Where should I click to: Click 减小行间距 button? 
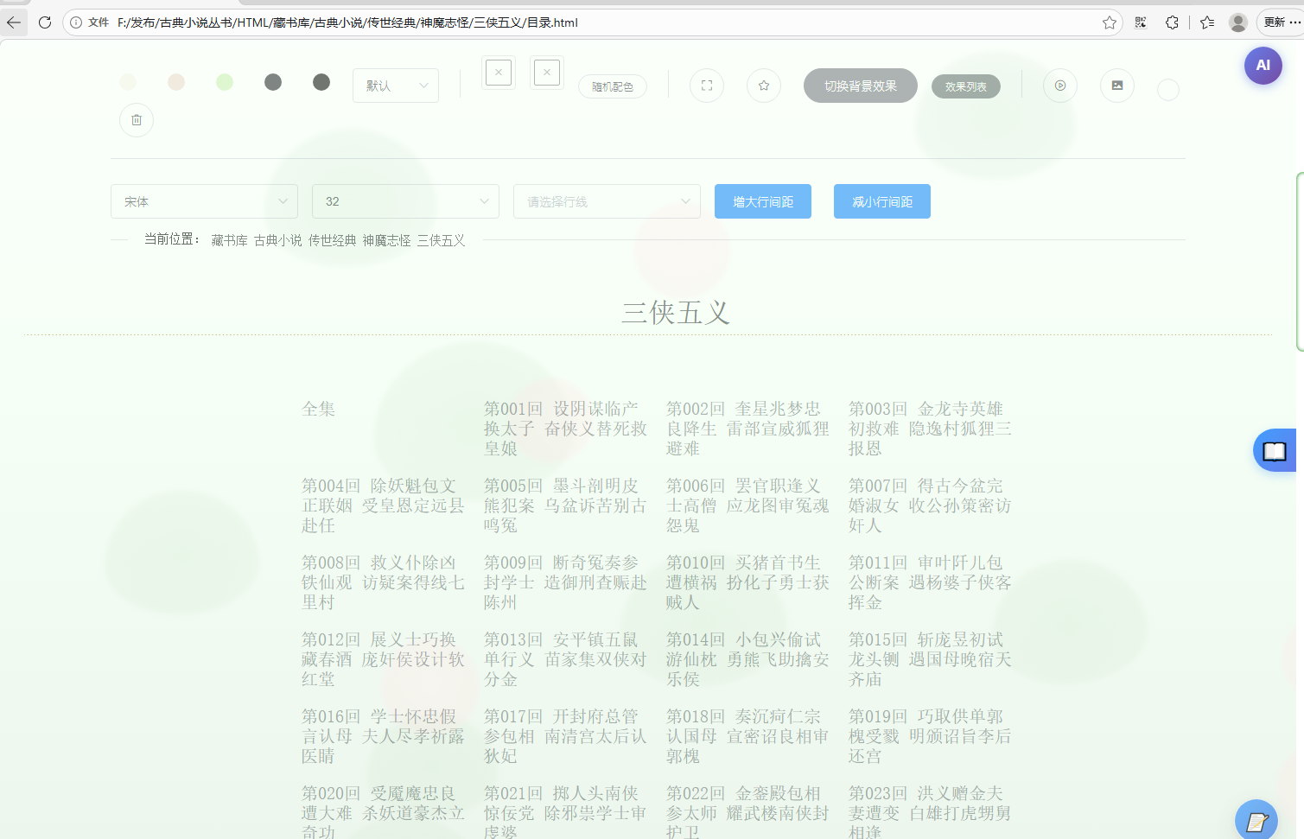point(882,201)
